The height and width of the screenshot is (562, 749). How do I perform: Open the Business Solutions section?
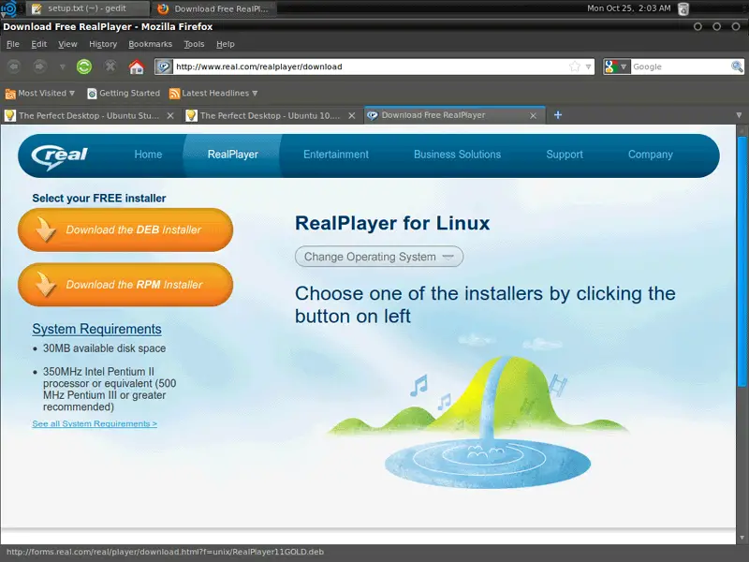[457, 155]
